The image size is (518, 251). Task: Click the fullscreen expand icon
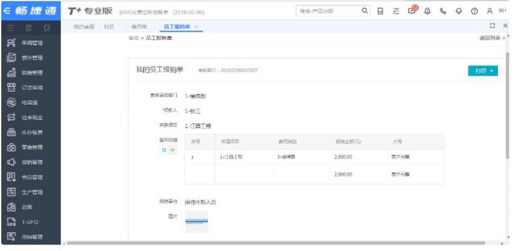(492, 26)
